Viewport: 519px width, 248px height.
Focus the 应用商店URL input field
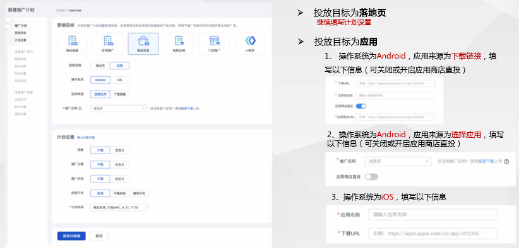[x=395, y=116]
